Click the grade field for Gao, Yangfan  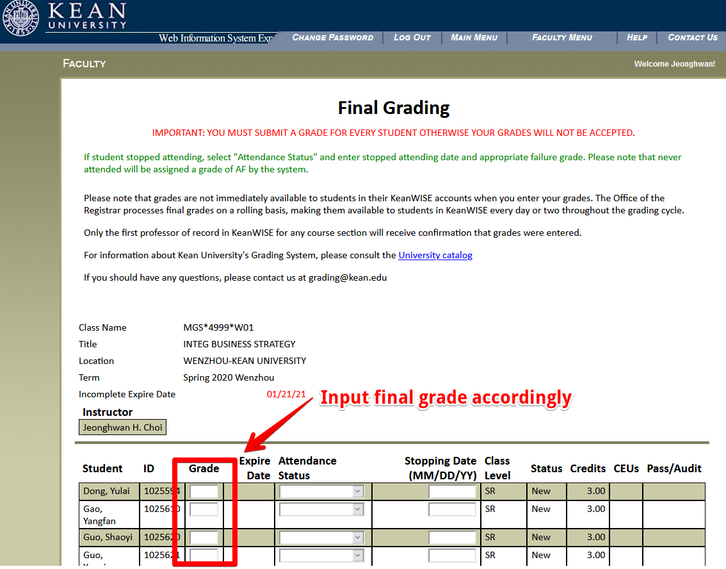(204, 509)
